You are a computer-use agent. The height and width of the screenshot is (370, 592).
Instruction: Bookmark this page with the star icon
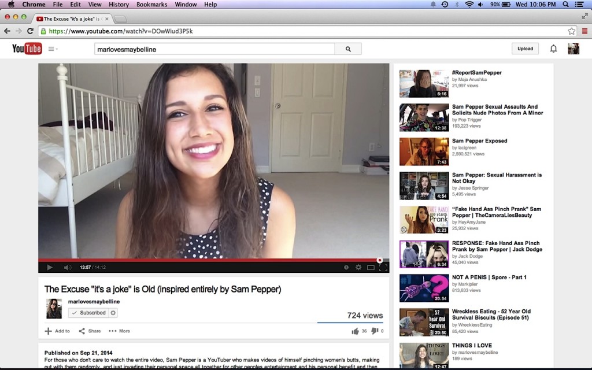pyautogui.click(x=571, y=31)
